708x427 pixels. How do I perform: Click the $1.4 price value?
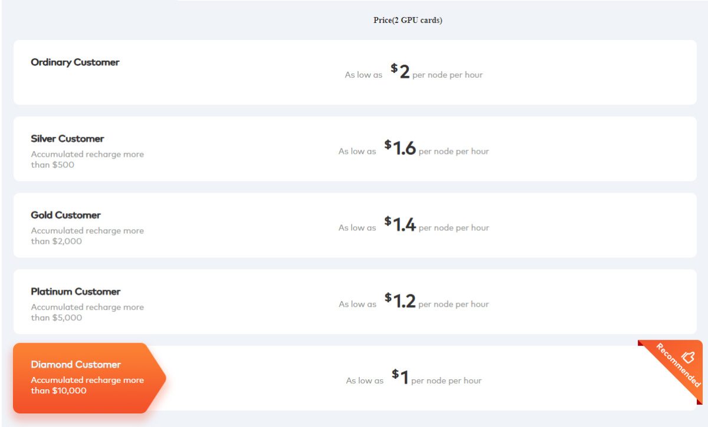click(x=401, y=226)
